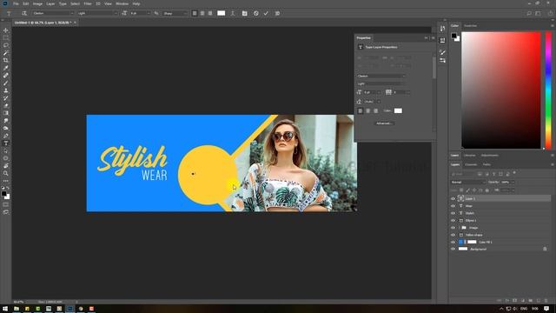Select the Path Selection tool
The image size is (556, 313).
(6, 150)
